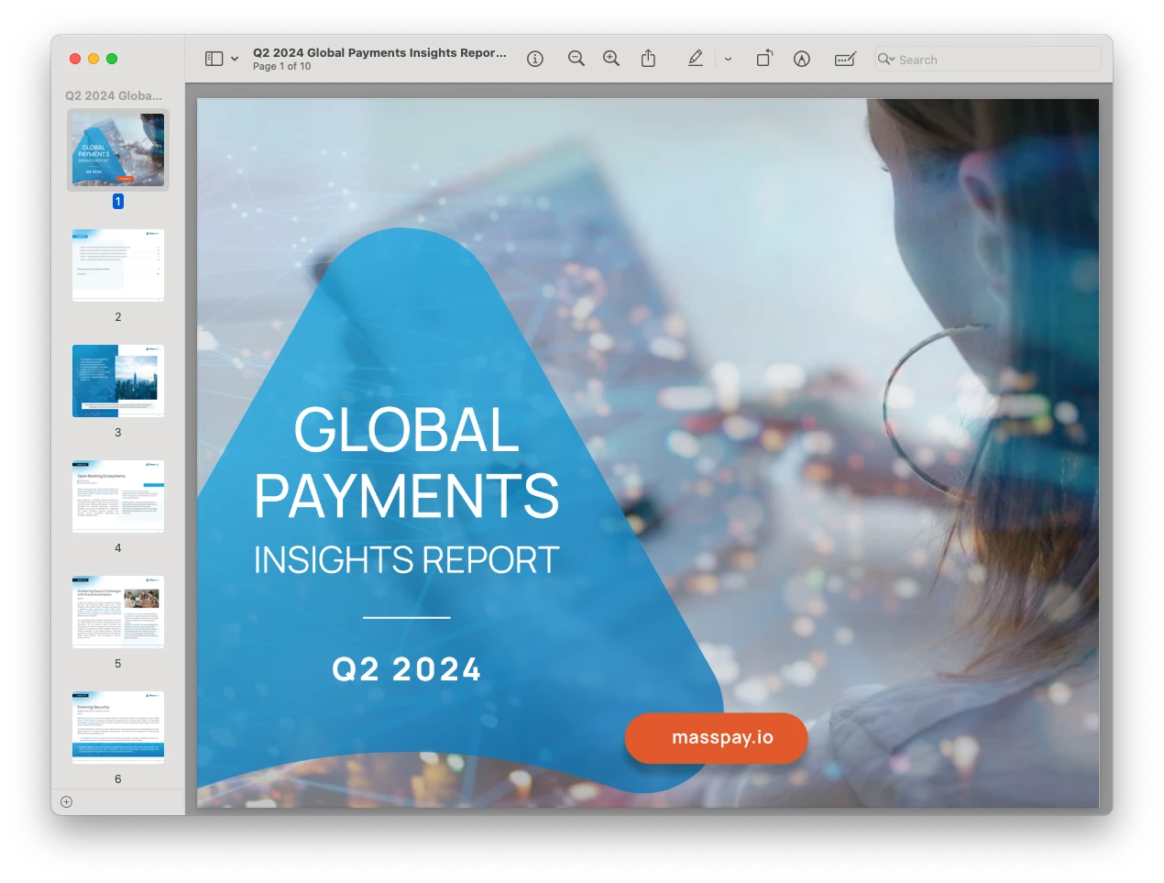The height and width of the screenshot is (883, 1164).
Task: Zoom in using the magnifier plus icon
Action: 609,58
